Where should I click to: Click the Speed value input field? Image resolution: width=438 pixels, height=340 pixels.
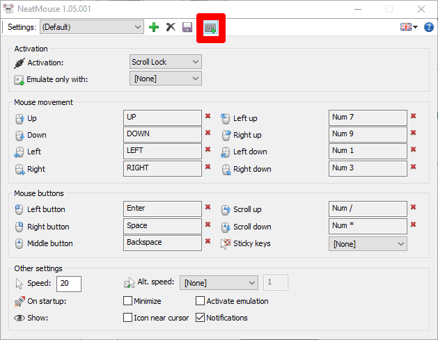pyautogui.click(x=70, y=283)
